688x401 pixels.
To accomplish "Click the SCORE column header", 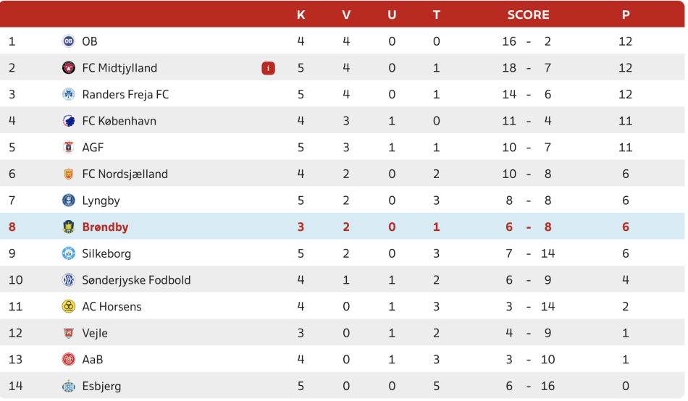I will coord(528,15).
